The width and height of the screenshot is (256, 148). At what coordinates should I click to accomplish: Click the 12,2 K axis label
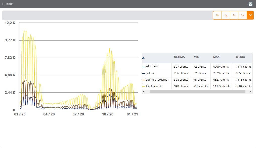[x=10, y=23]
